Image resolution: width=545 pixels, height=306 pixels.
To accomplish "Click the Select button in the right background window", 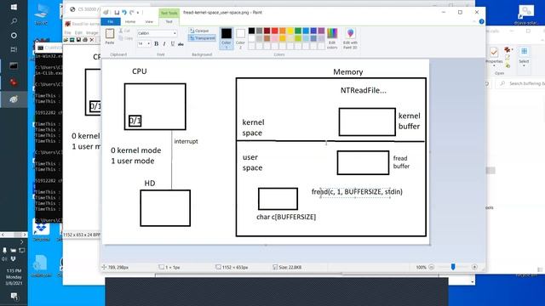I will (524, 56).
